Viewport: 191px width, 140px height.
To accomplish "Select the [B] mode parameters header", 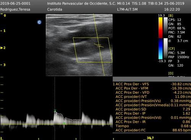I will click(x=171, y=16).
